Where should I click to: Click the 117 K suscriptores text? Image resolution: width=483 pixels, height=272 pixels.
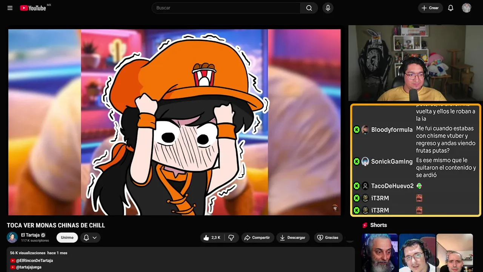pos(35,241)
